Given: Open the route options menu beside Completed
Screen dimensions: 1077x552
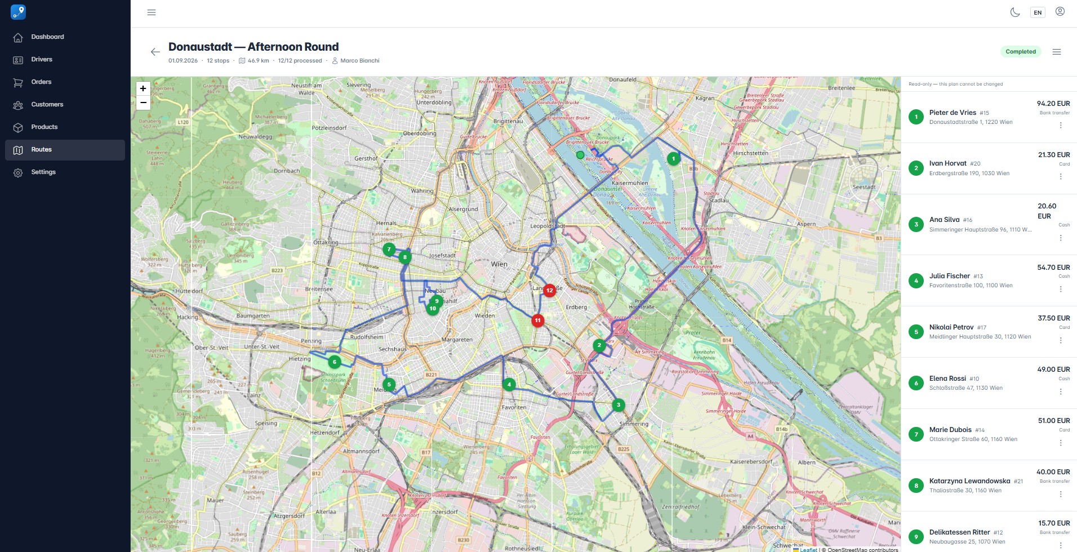Looking at the screenshot, I should [1057, 52].
